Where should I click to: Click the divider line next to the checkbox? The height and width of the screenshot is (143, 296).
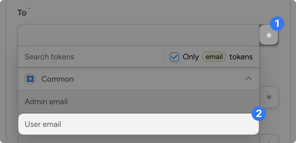pos(164,57)
